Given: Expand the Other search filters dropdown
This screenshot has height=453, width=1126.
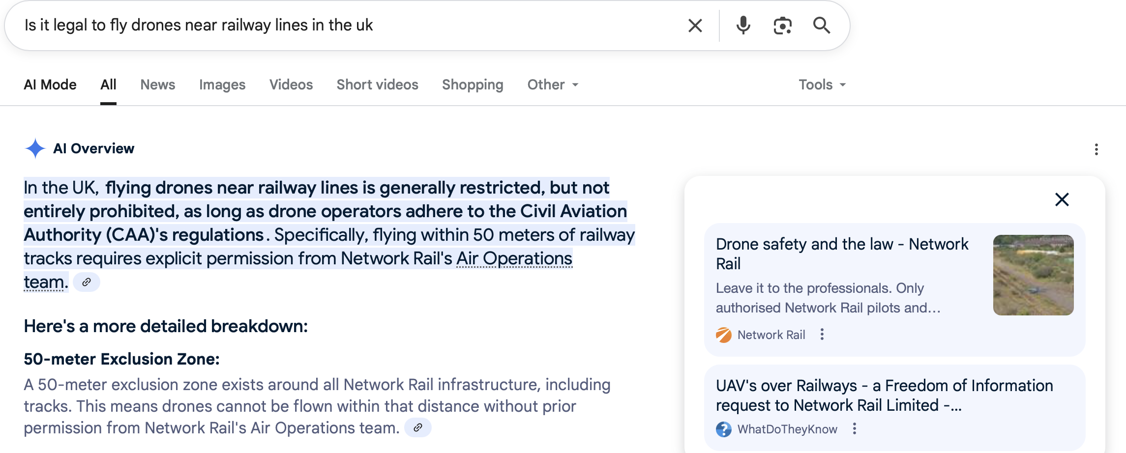Looking at the screenshot, I should [x=553, y=85].
